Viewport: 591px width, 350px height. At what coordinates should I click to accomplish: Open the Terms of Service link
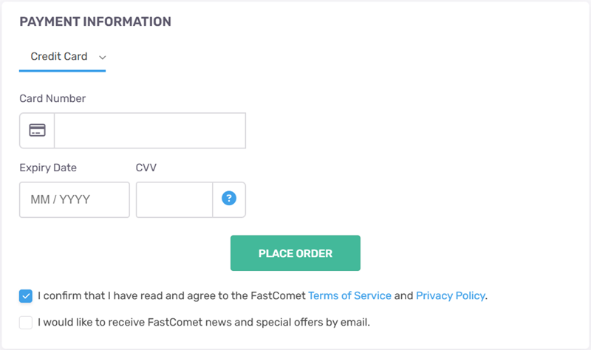349,296
